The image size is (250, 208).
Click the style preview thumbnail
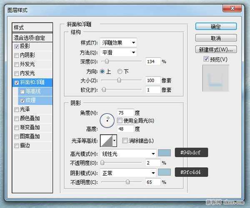coord(216,78)
